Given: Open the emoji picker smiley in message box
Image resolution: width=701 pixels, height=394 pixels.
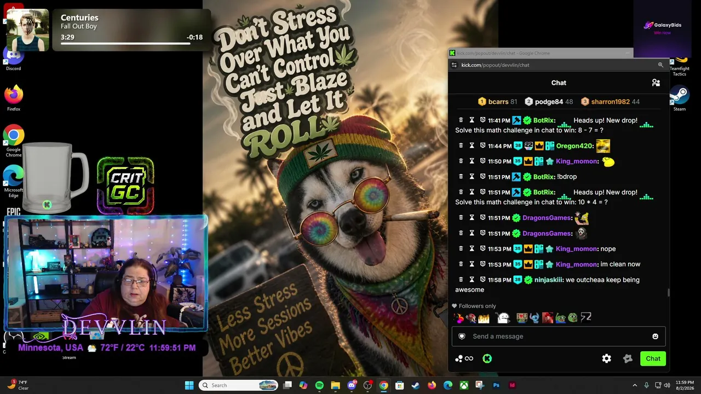Looking at the screenshot, I should click(x=655, y=337).
